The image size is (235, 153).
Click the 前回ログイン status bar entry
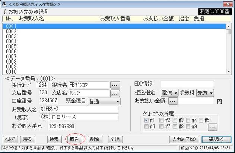click(x=206, y=148)
